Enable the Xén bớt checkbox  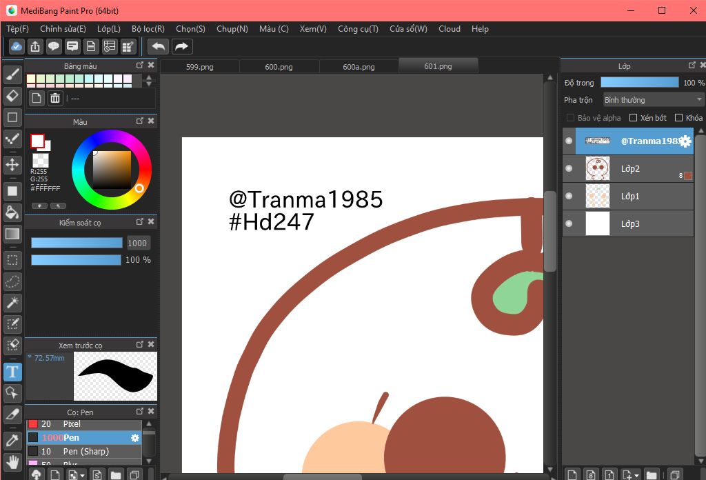(x=633, y=117)
